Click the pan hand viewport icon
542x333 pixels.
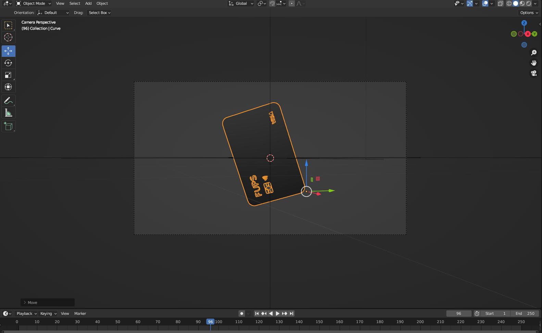click(533, 63)
